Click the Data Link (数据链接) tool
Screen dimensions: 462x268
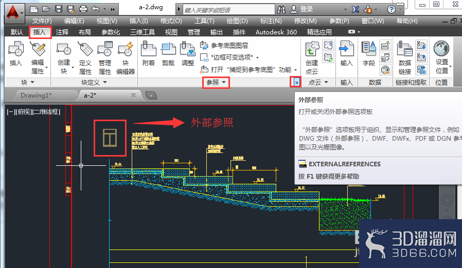click(405, 58)
